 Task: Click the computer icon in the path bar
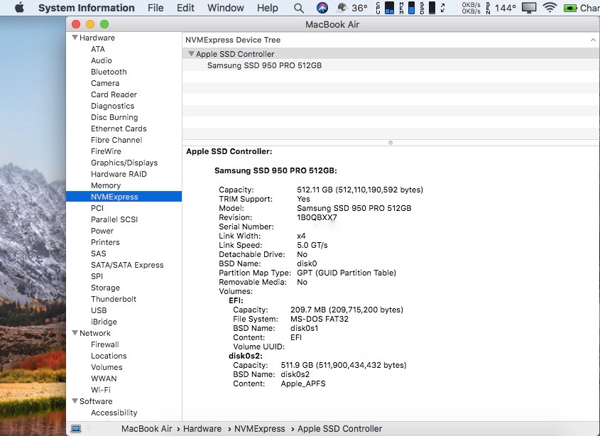point(76,429)
